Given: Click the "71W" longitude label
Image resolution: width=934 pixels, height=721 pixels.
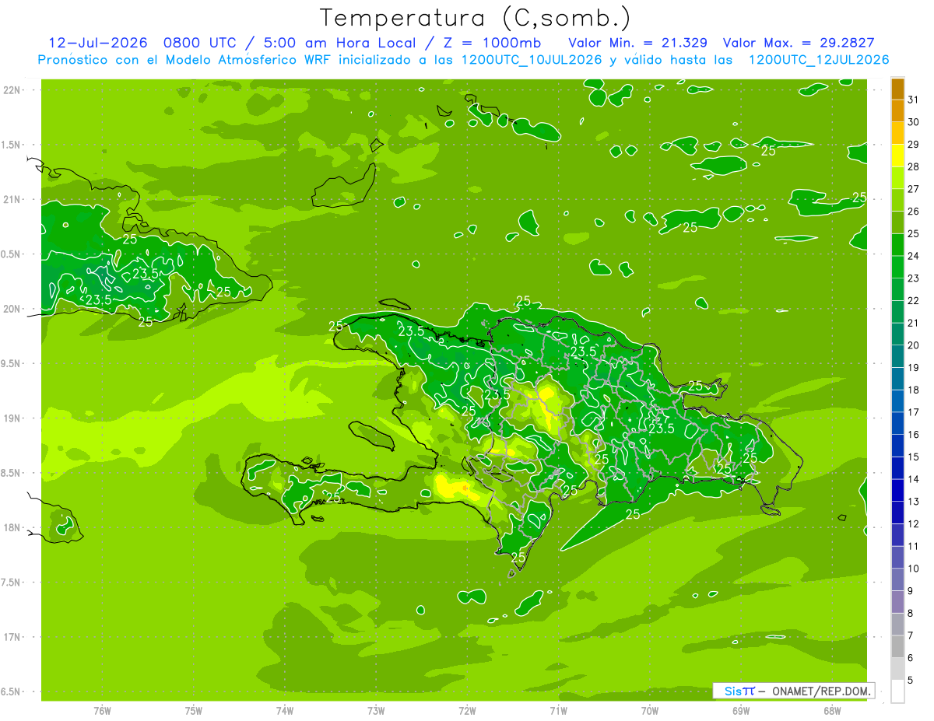Looking at the screenshot, I should click(558, 710).
